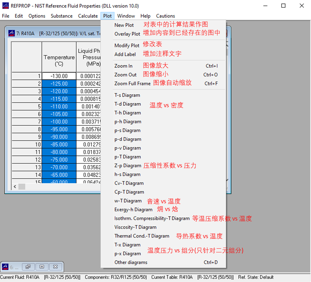Image resolution: width=311 pixels, height=282 pixels.
Task: Open the Calculate menu
Action: coord(88,16)
